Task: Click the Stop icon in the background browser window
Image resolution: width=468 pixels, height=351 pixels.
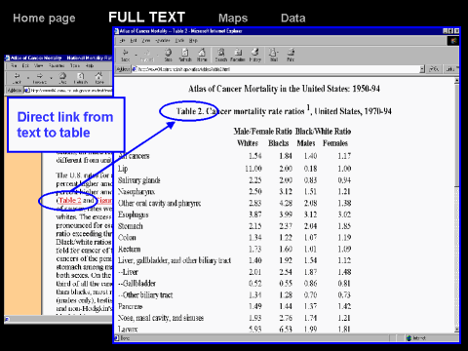Action: 62,78
